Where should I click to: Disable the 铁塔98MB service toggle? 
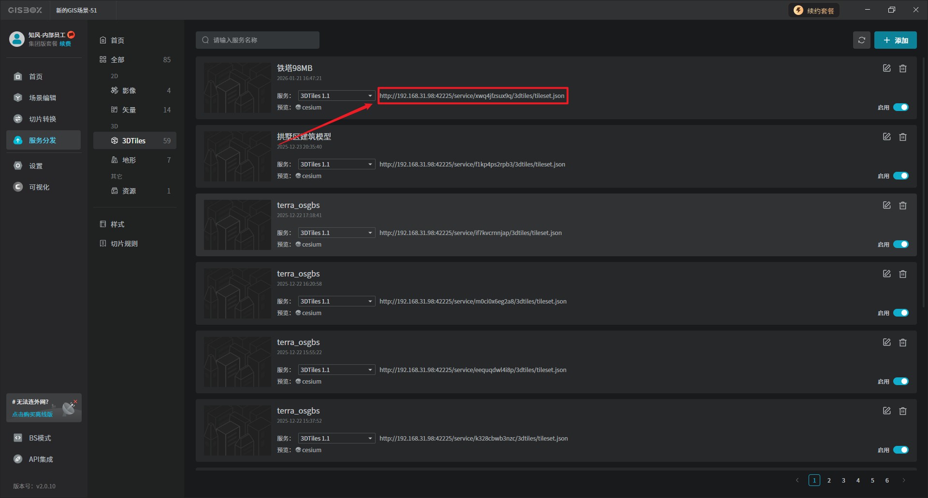coord(900,108)
